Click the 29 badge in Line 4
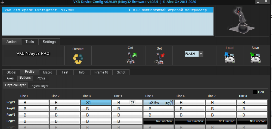This screenshot has width=272, height=129. [132, 102]
